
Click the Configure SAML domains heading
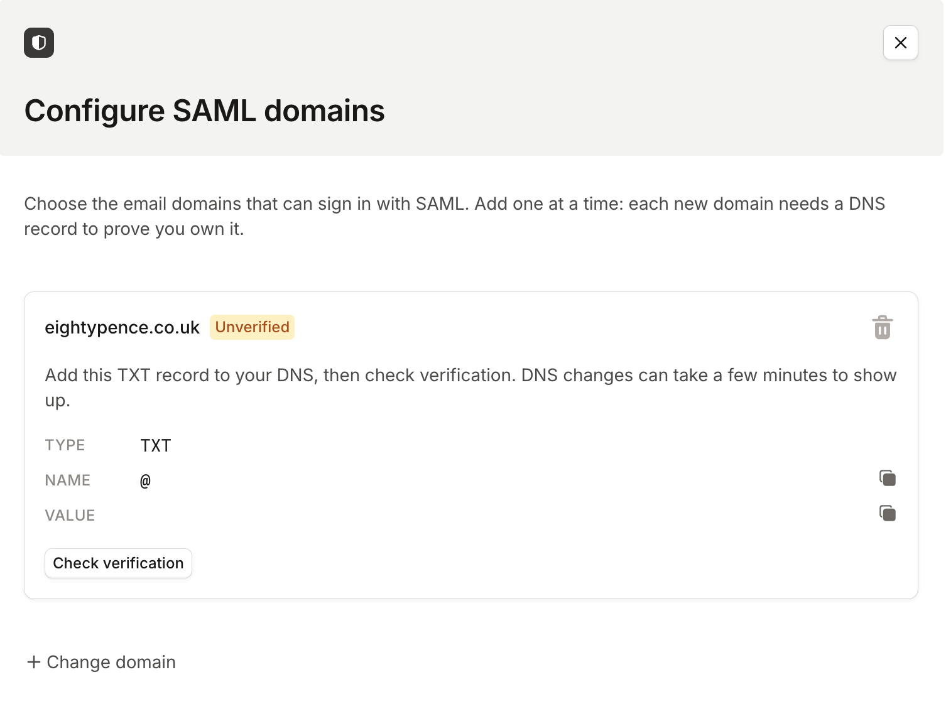point(204,111)
